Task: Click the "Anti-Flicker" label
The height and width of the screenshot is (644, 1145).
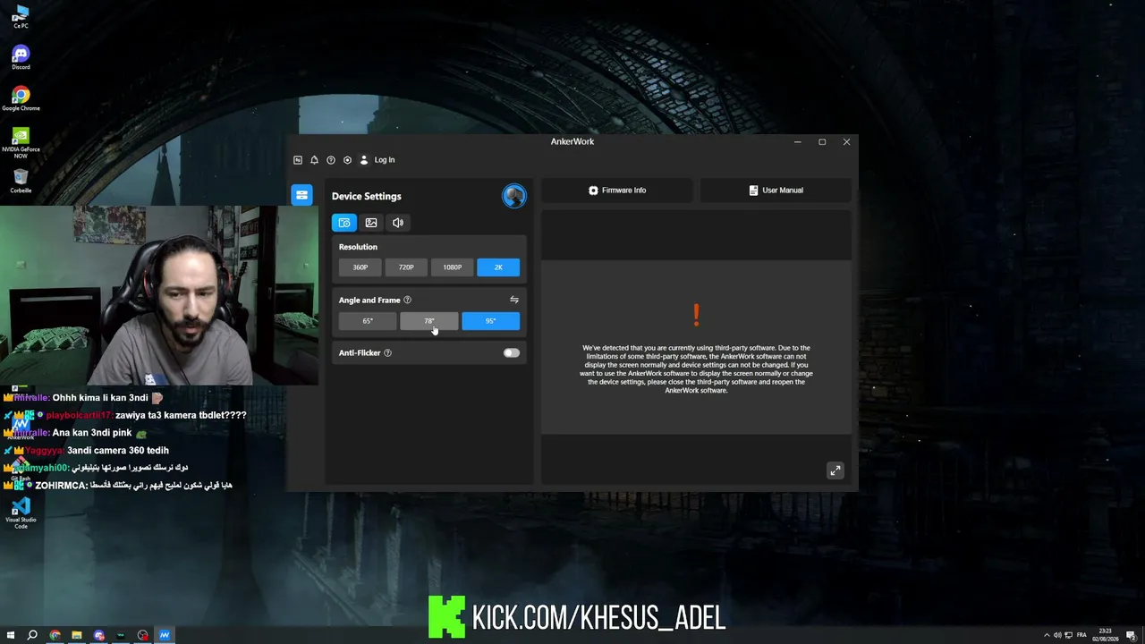Action: click(360, 353)
